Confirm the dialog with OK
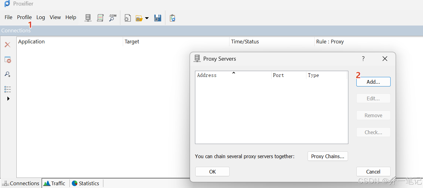This screenshot has width=423, height=188. coord(212,172)
